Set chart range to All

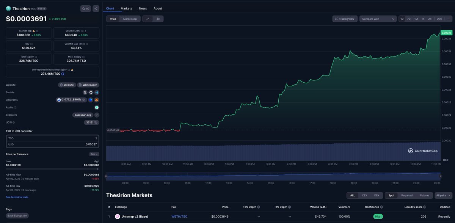(430, 19)
